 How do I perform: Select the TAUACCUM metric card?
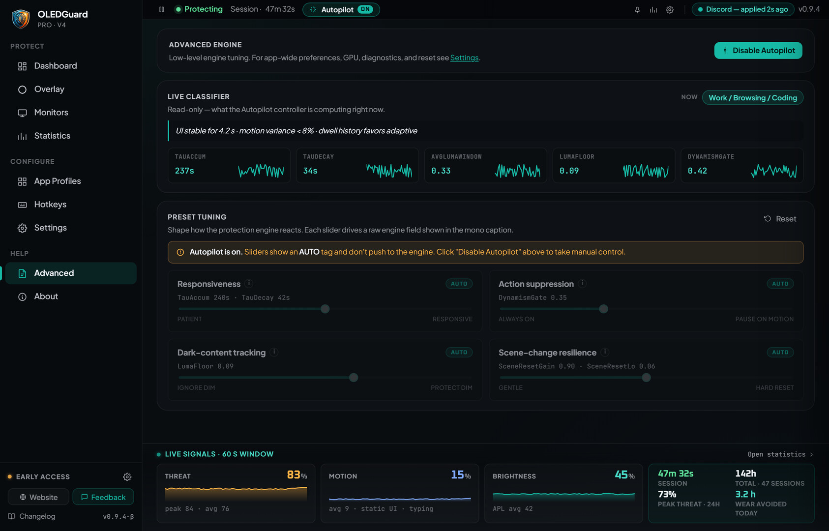[x=229, y=166]
